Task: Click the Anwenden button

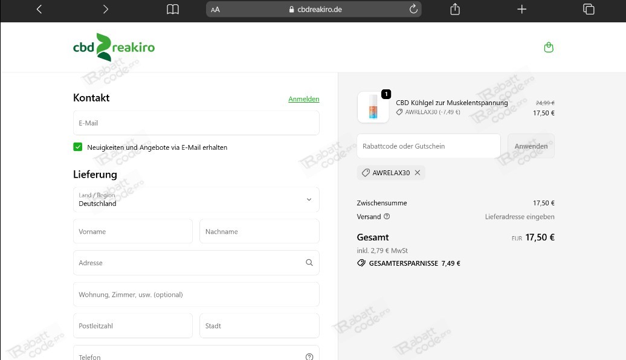Action: click(531, 146)
